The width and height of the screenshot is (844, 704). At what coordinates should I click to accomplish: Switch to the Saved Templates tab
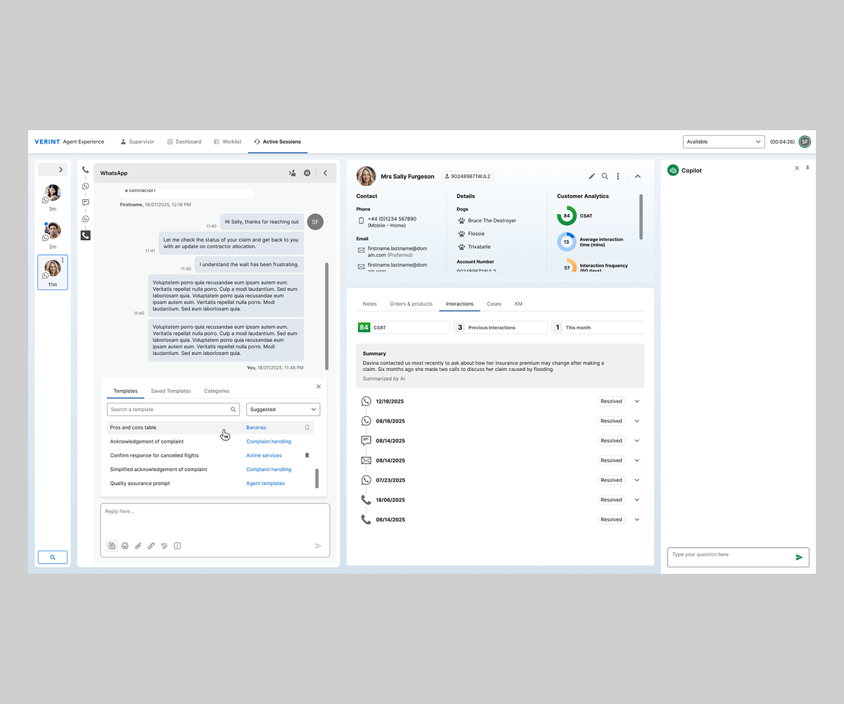point(171,391)
